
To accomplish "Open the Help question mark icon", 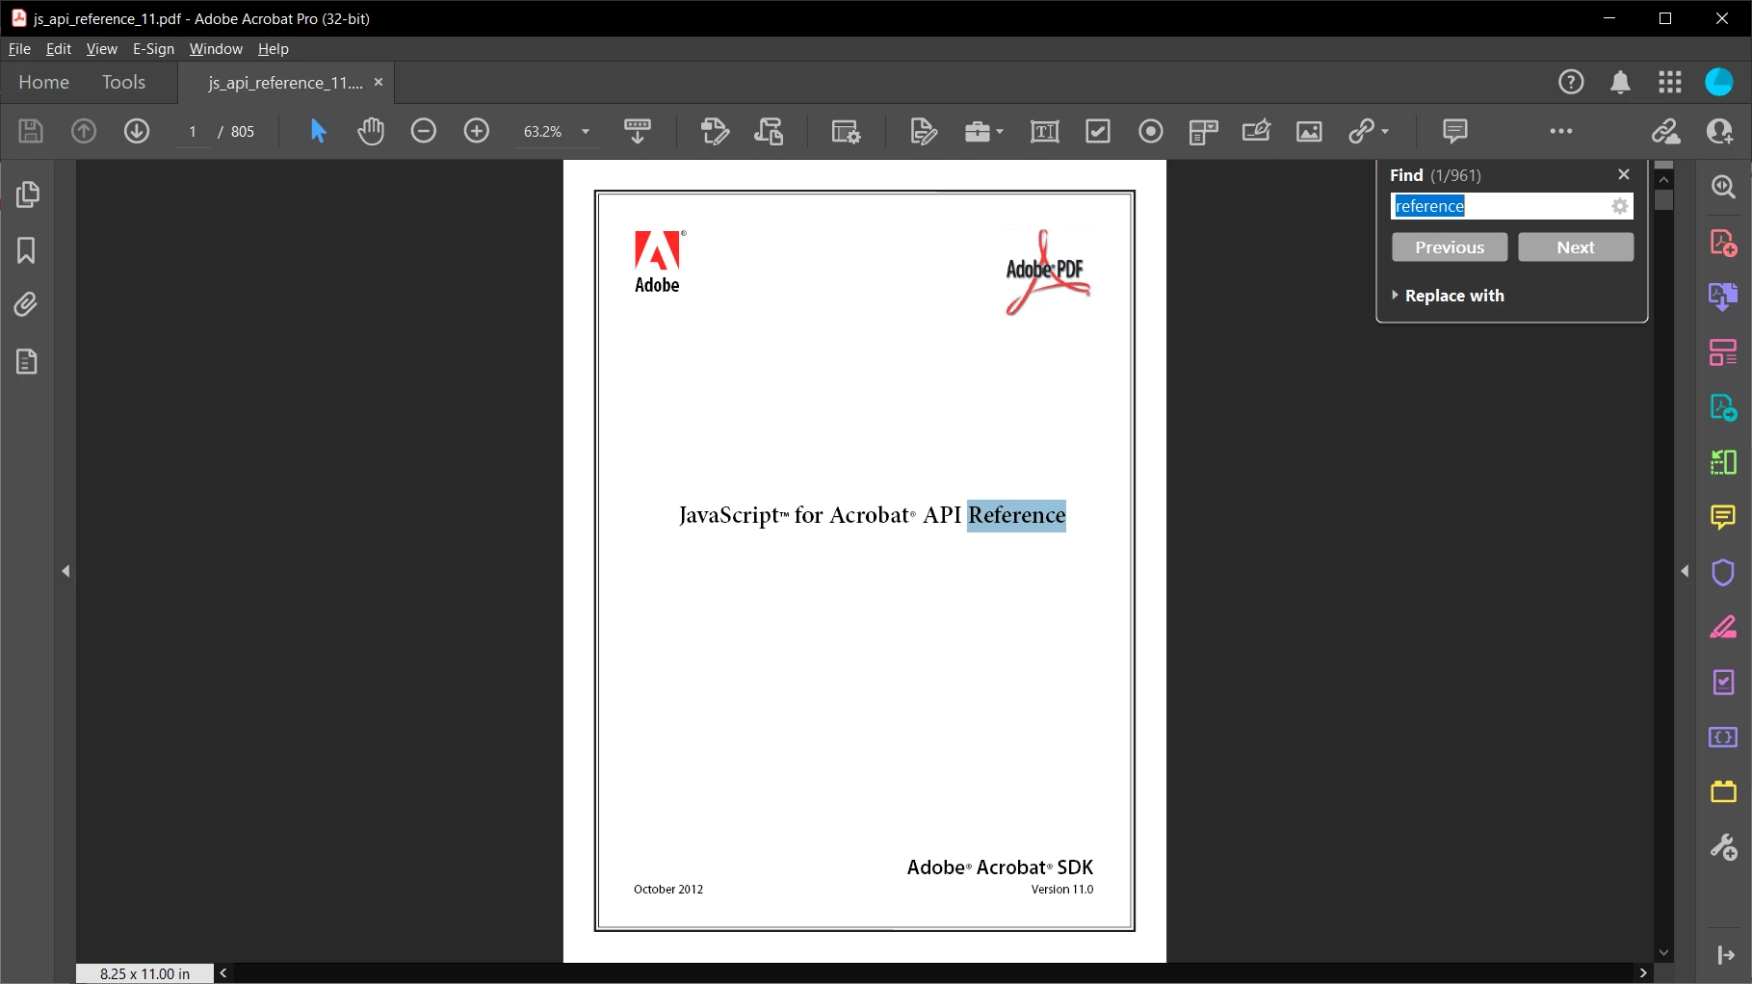I will [x=1571, y=83].
